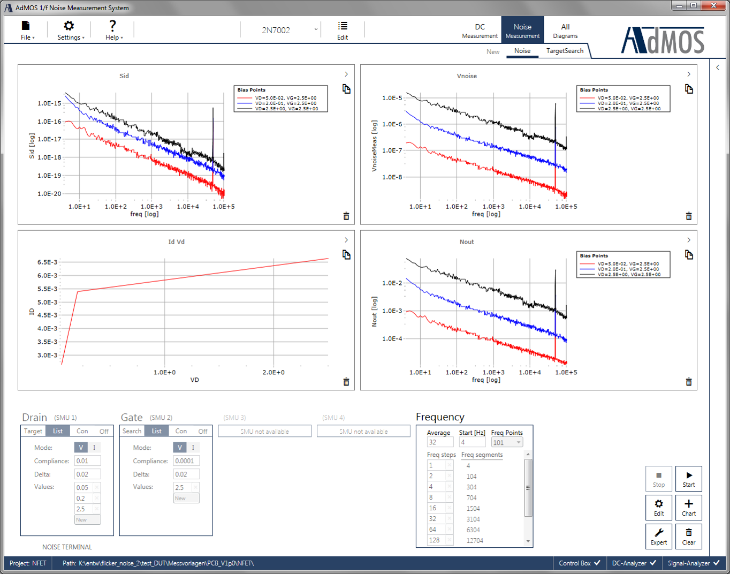Add a new chart with the Chart plus button
This screenshot has height=574, width=730.
pyautogui.click(x=689, y=508)
